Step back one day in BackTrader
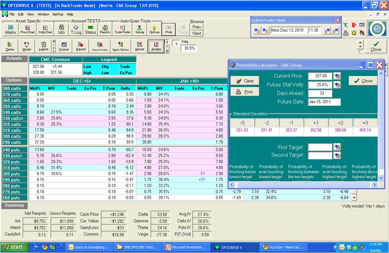 pyautogui.click(x=257, y=30)
